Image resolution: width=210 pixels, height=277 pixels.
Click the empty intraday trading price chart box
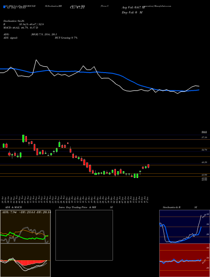pos(84,235)
